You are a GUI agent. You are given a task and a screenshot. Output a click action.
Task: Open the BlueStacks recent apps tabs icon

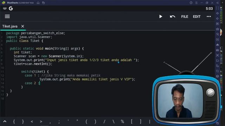(x=44, y=3)
